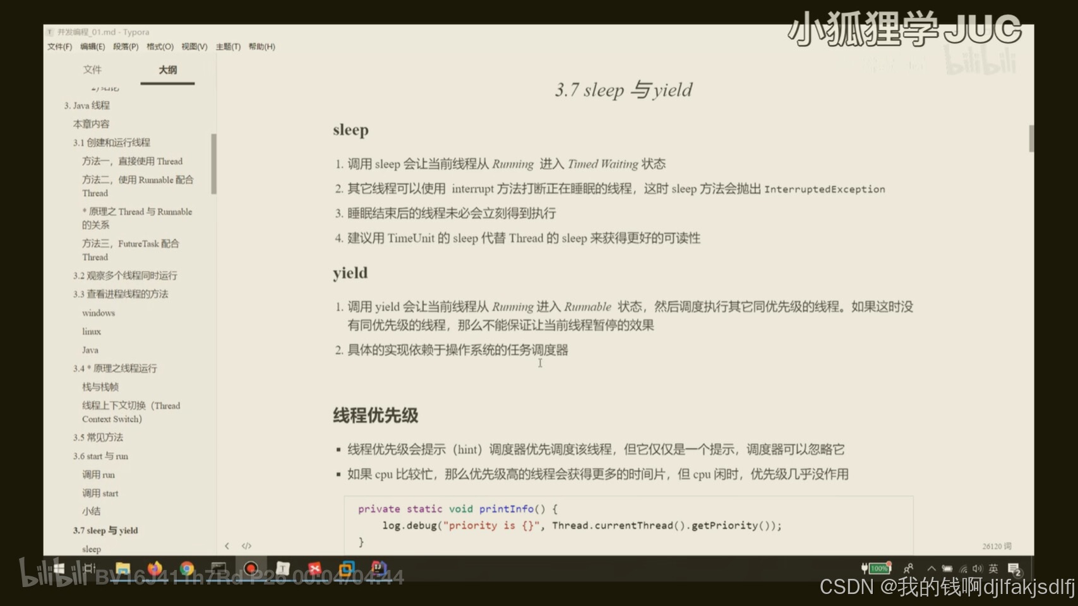Expand hidden icons with the tray chevron
The width and height of the screenshot is (1078, 606).
point(931,568)
